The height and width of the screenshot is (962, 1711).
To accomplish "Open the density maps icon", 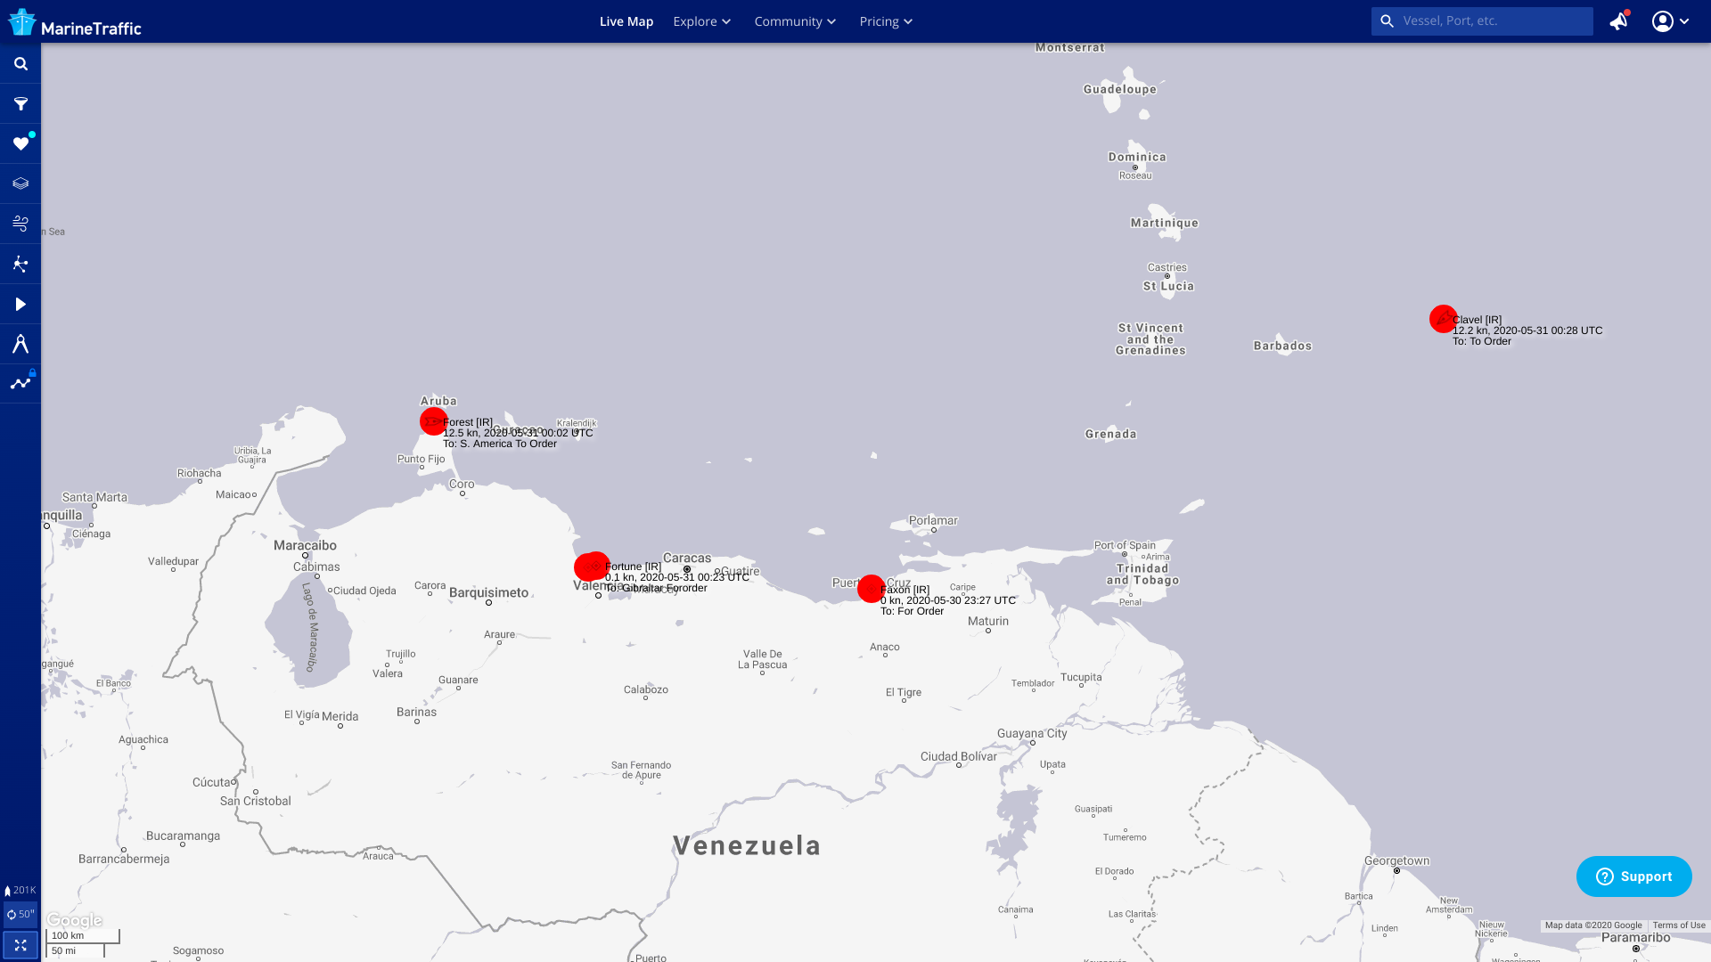I will (20, 264).
